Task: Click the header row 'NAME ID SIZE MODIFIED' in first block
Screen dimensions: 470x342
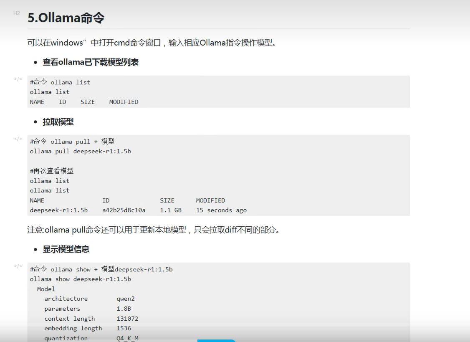Action: 84,102
